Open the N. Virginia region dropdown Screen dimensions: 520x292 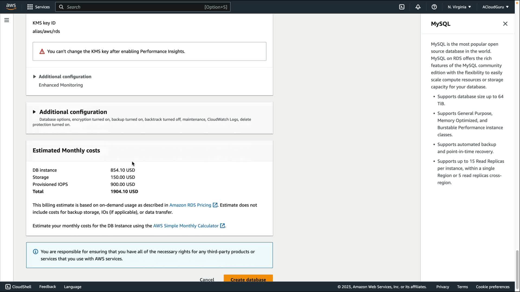click(x=459, y=7)
